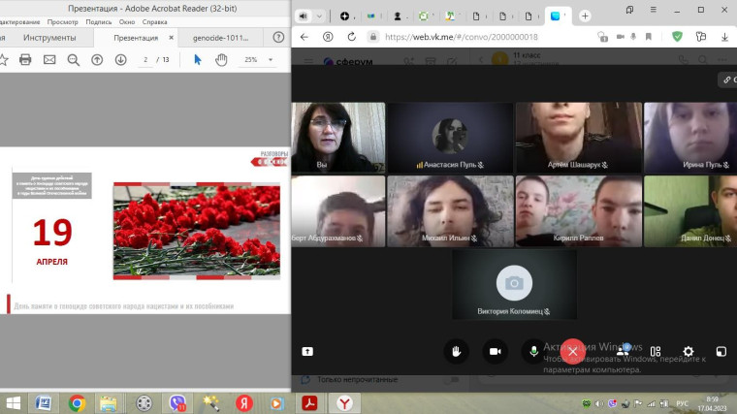
Task: Open the Windows Start menu
Action: pyautogui.click(x=14, y=403)
